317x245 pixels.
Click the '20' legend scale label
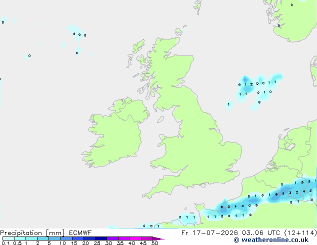click(85, 243)
